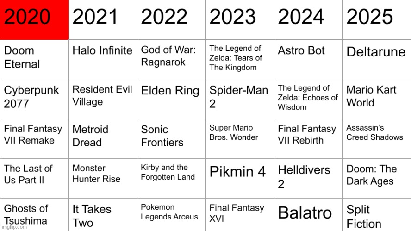
Task: Select the Mario Kart World cell
Action: [377, 98]
